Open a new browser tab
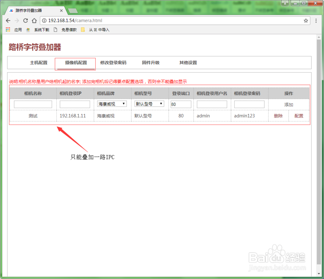 [73, 11]
